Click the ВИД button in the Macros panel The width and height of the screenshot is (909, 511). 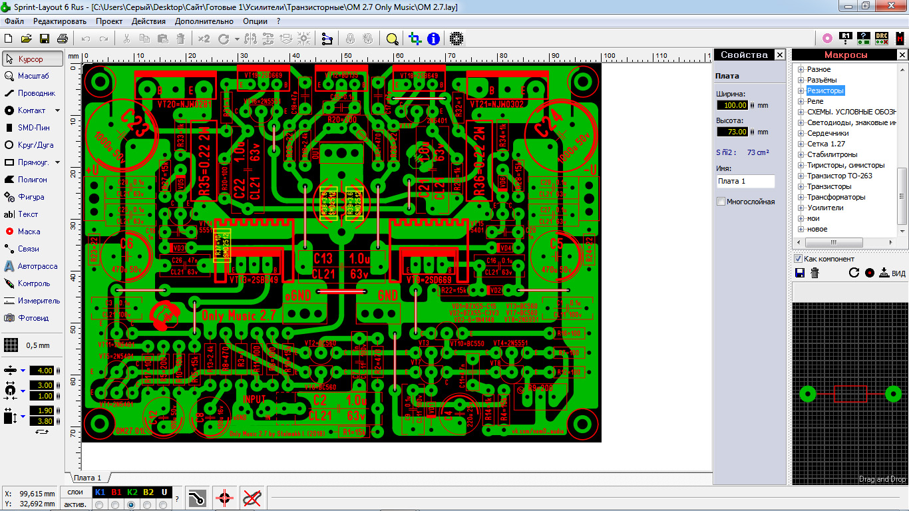tap(895, 272)
